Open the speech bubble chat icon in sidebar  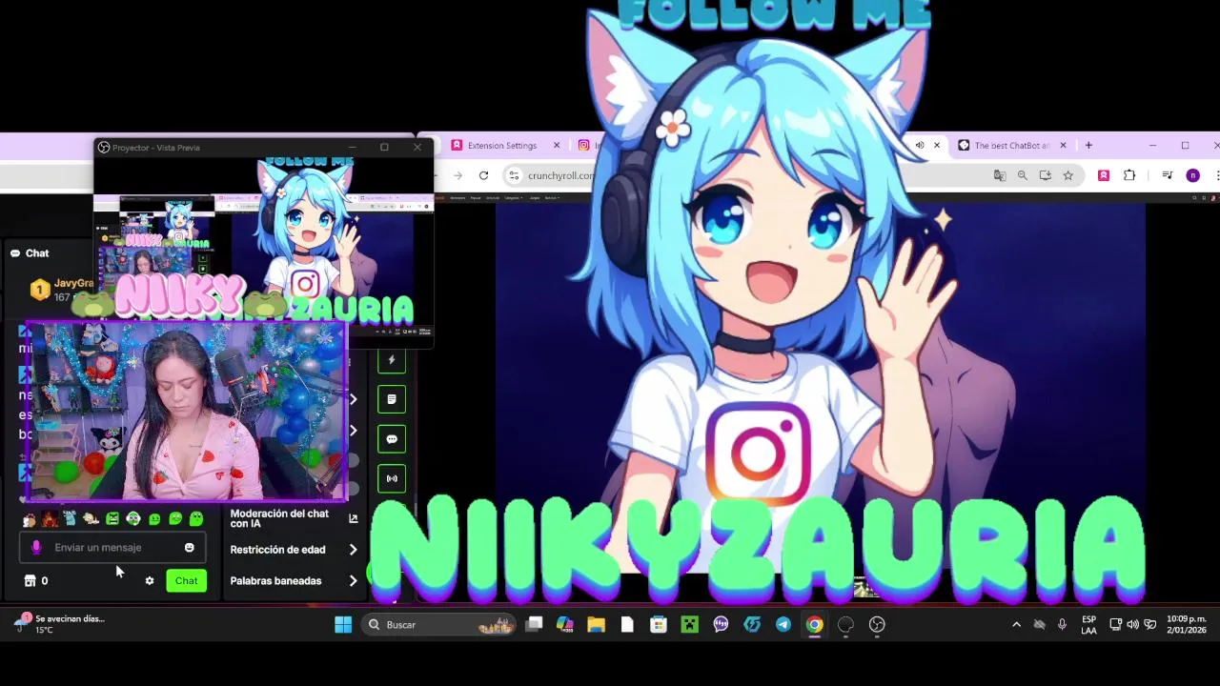click(392, 439)
